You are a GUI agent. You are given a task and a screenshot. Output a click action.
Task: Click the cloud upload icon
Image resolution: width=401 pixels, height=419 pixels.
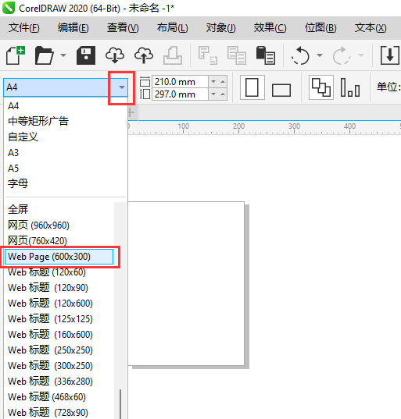tap(144, 55)
